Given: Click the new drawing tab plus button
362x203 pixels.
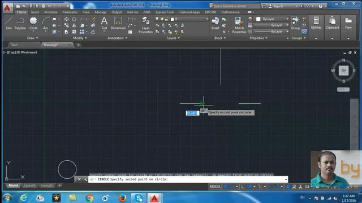Looking at the screenshot, I should [78, 45].
